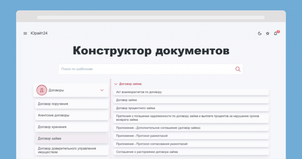Click the sidebar vertical scrollbar thumb

pyautogui.click(x=110, y=99)
